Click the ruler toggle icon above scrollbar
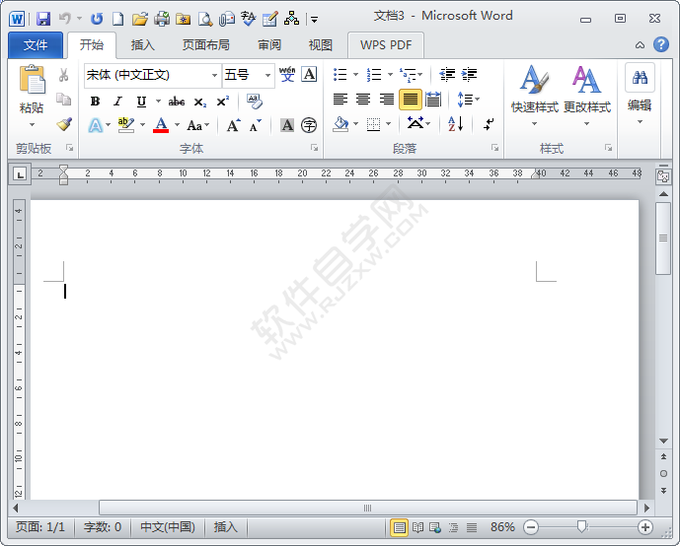680x546 pixels. point(663,176)
